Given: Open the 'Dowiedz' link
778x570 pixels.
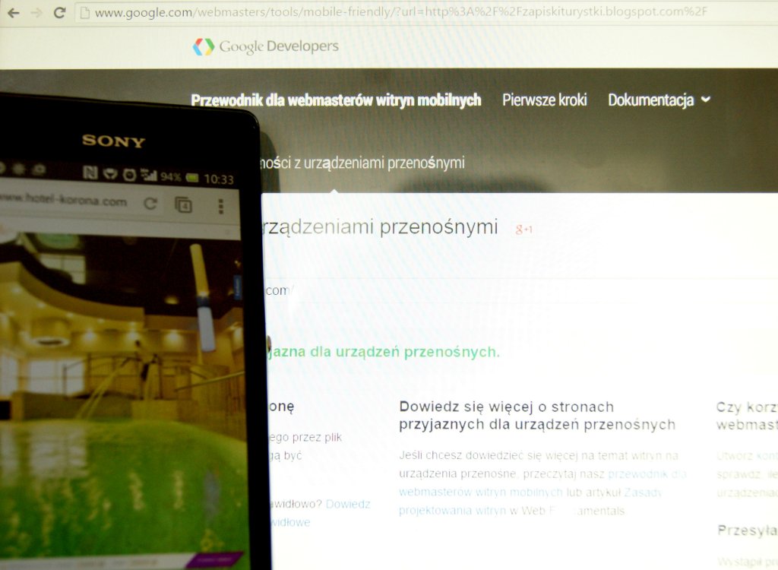Looking at the screenshot, I should (348, 504).
